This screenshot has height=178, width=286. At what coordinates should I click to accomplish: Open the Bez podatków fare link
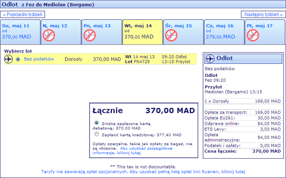point(39,59)
